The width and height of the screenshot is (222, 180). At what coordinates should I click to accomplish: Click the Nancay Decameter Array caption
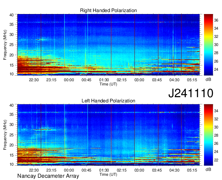(48, 176)
